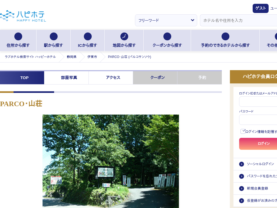Click the arrow icon beside 新規会員登録
This screenshot has height=208, width=277.
click(242, 188)
